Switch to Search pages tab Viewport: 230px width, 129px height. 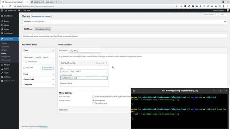(46, 57)
